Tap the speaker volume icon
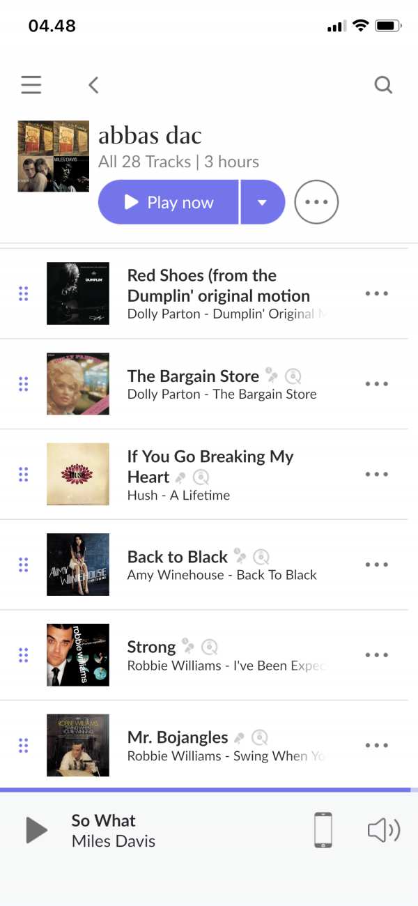Screen dimensions: 418x906 point(383,830)
